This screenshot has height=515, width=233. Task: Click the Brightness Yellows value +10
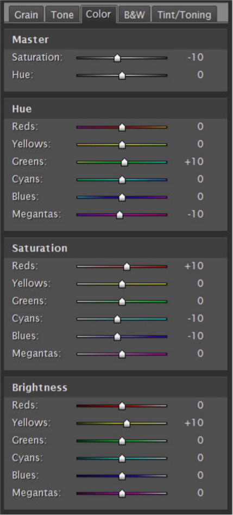(194, 423)
